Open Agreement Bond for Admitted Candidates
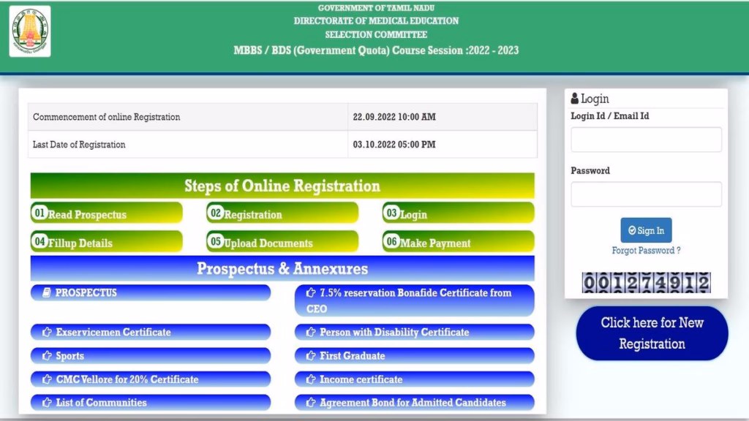This screenshot has height=421, width=749. [415, 403]
